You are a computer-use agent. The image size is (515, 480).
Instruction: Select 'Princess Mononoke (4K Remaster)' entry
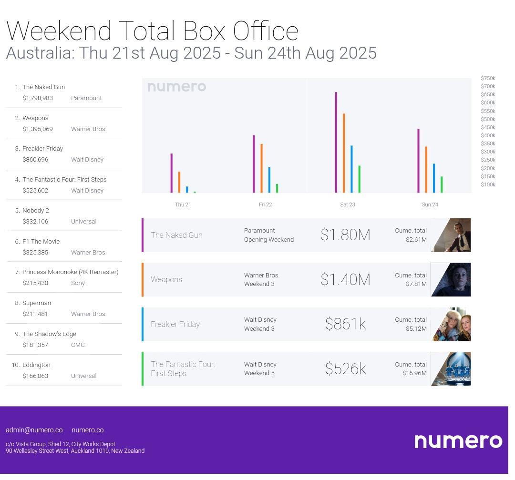(70, 272)
